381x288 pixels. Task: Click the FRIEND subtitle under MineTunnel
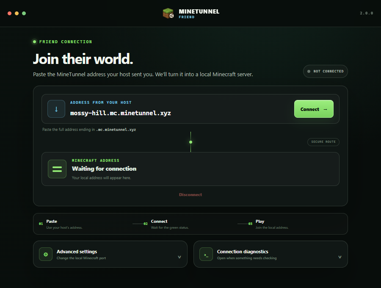click(x=187, y=17)
